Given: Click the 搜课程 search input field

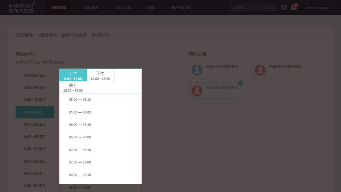Looking at the screenshot, I should click(x=249, y=7).
